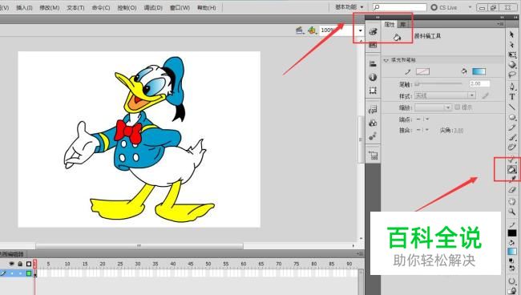Open the 插入(I) menu

24,7
